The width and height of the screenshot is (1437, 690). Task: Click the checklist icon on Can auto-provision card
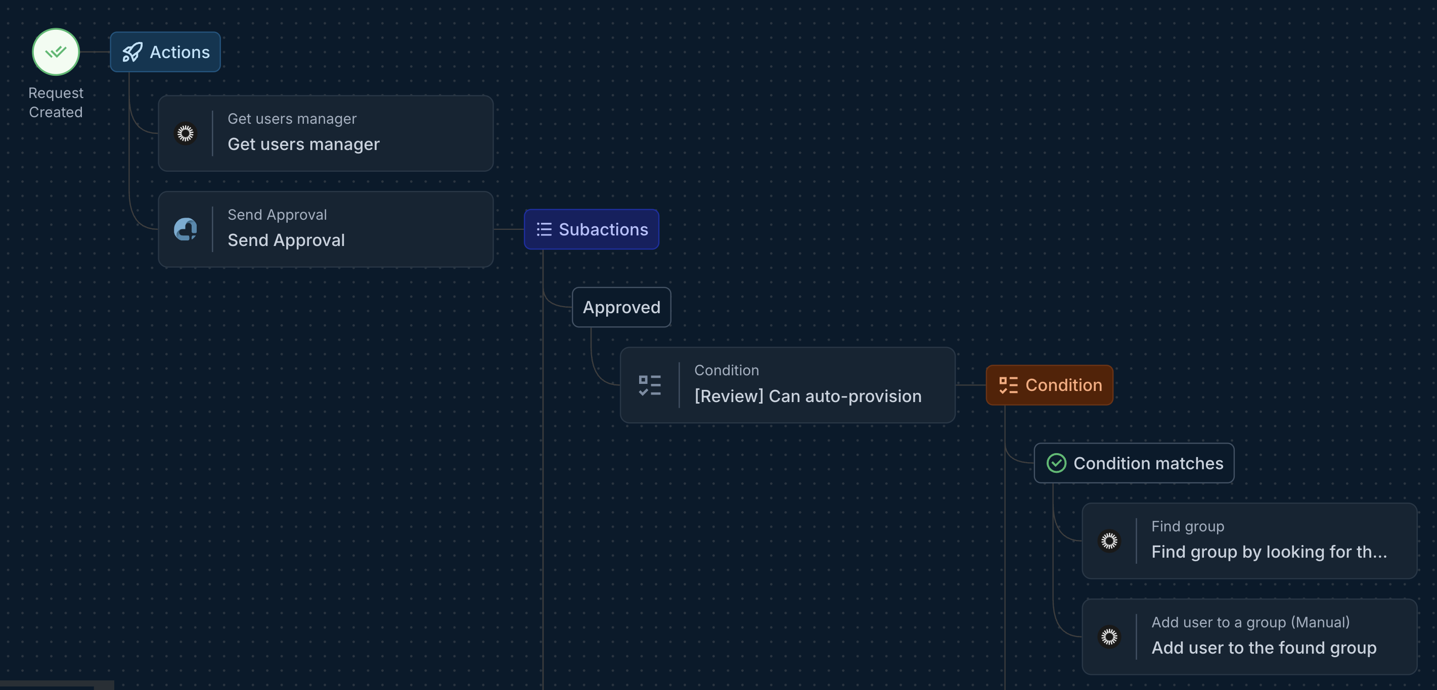(650, 385)
